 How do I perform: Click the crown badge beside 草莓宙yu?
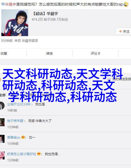[23, 137]
